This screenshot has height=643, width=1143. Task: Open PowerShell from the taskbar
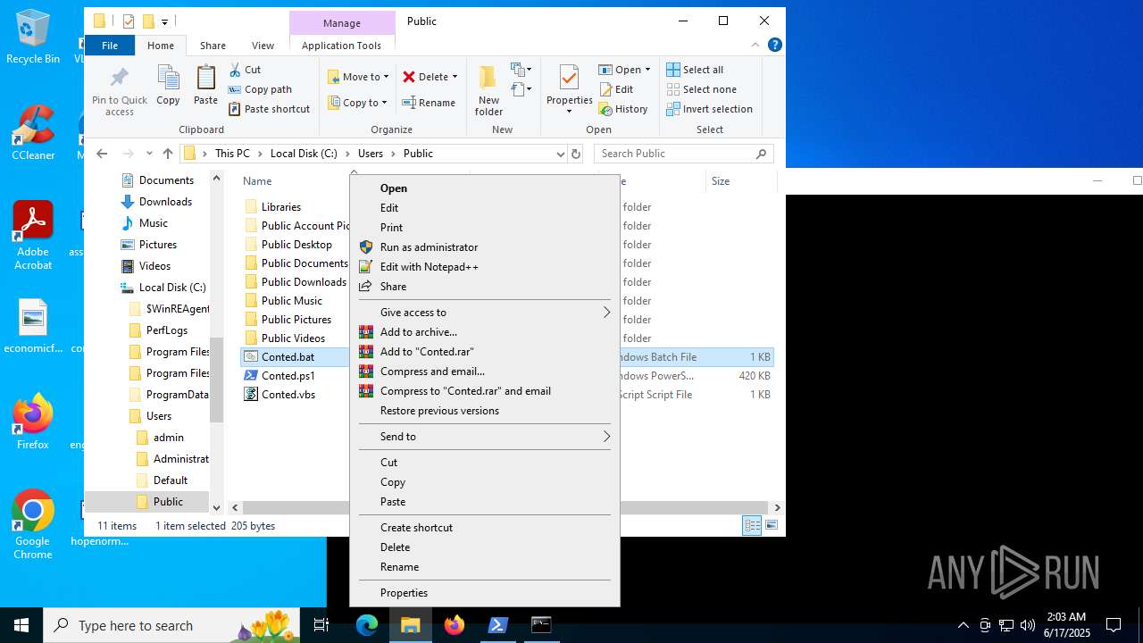[x=497, y=625]
